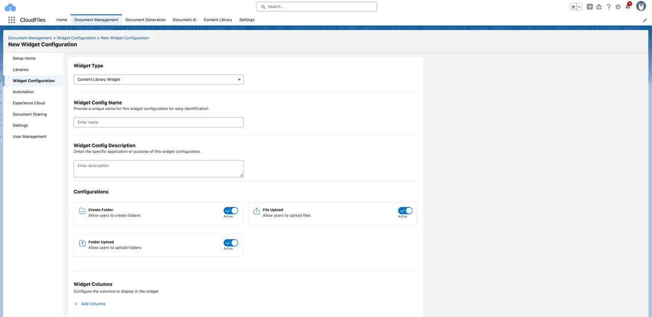The width and height of the screenshot is (652, 317).
Task: Disable the Create Folder toggle
Action: (231, 211)
